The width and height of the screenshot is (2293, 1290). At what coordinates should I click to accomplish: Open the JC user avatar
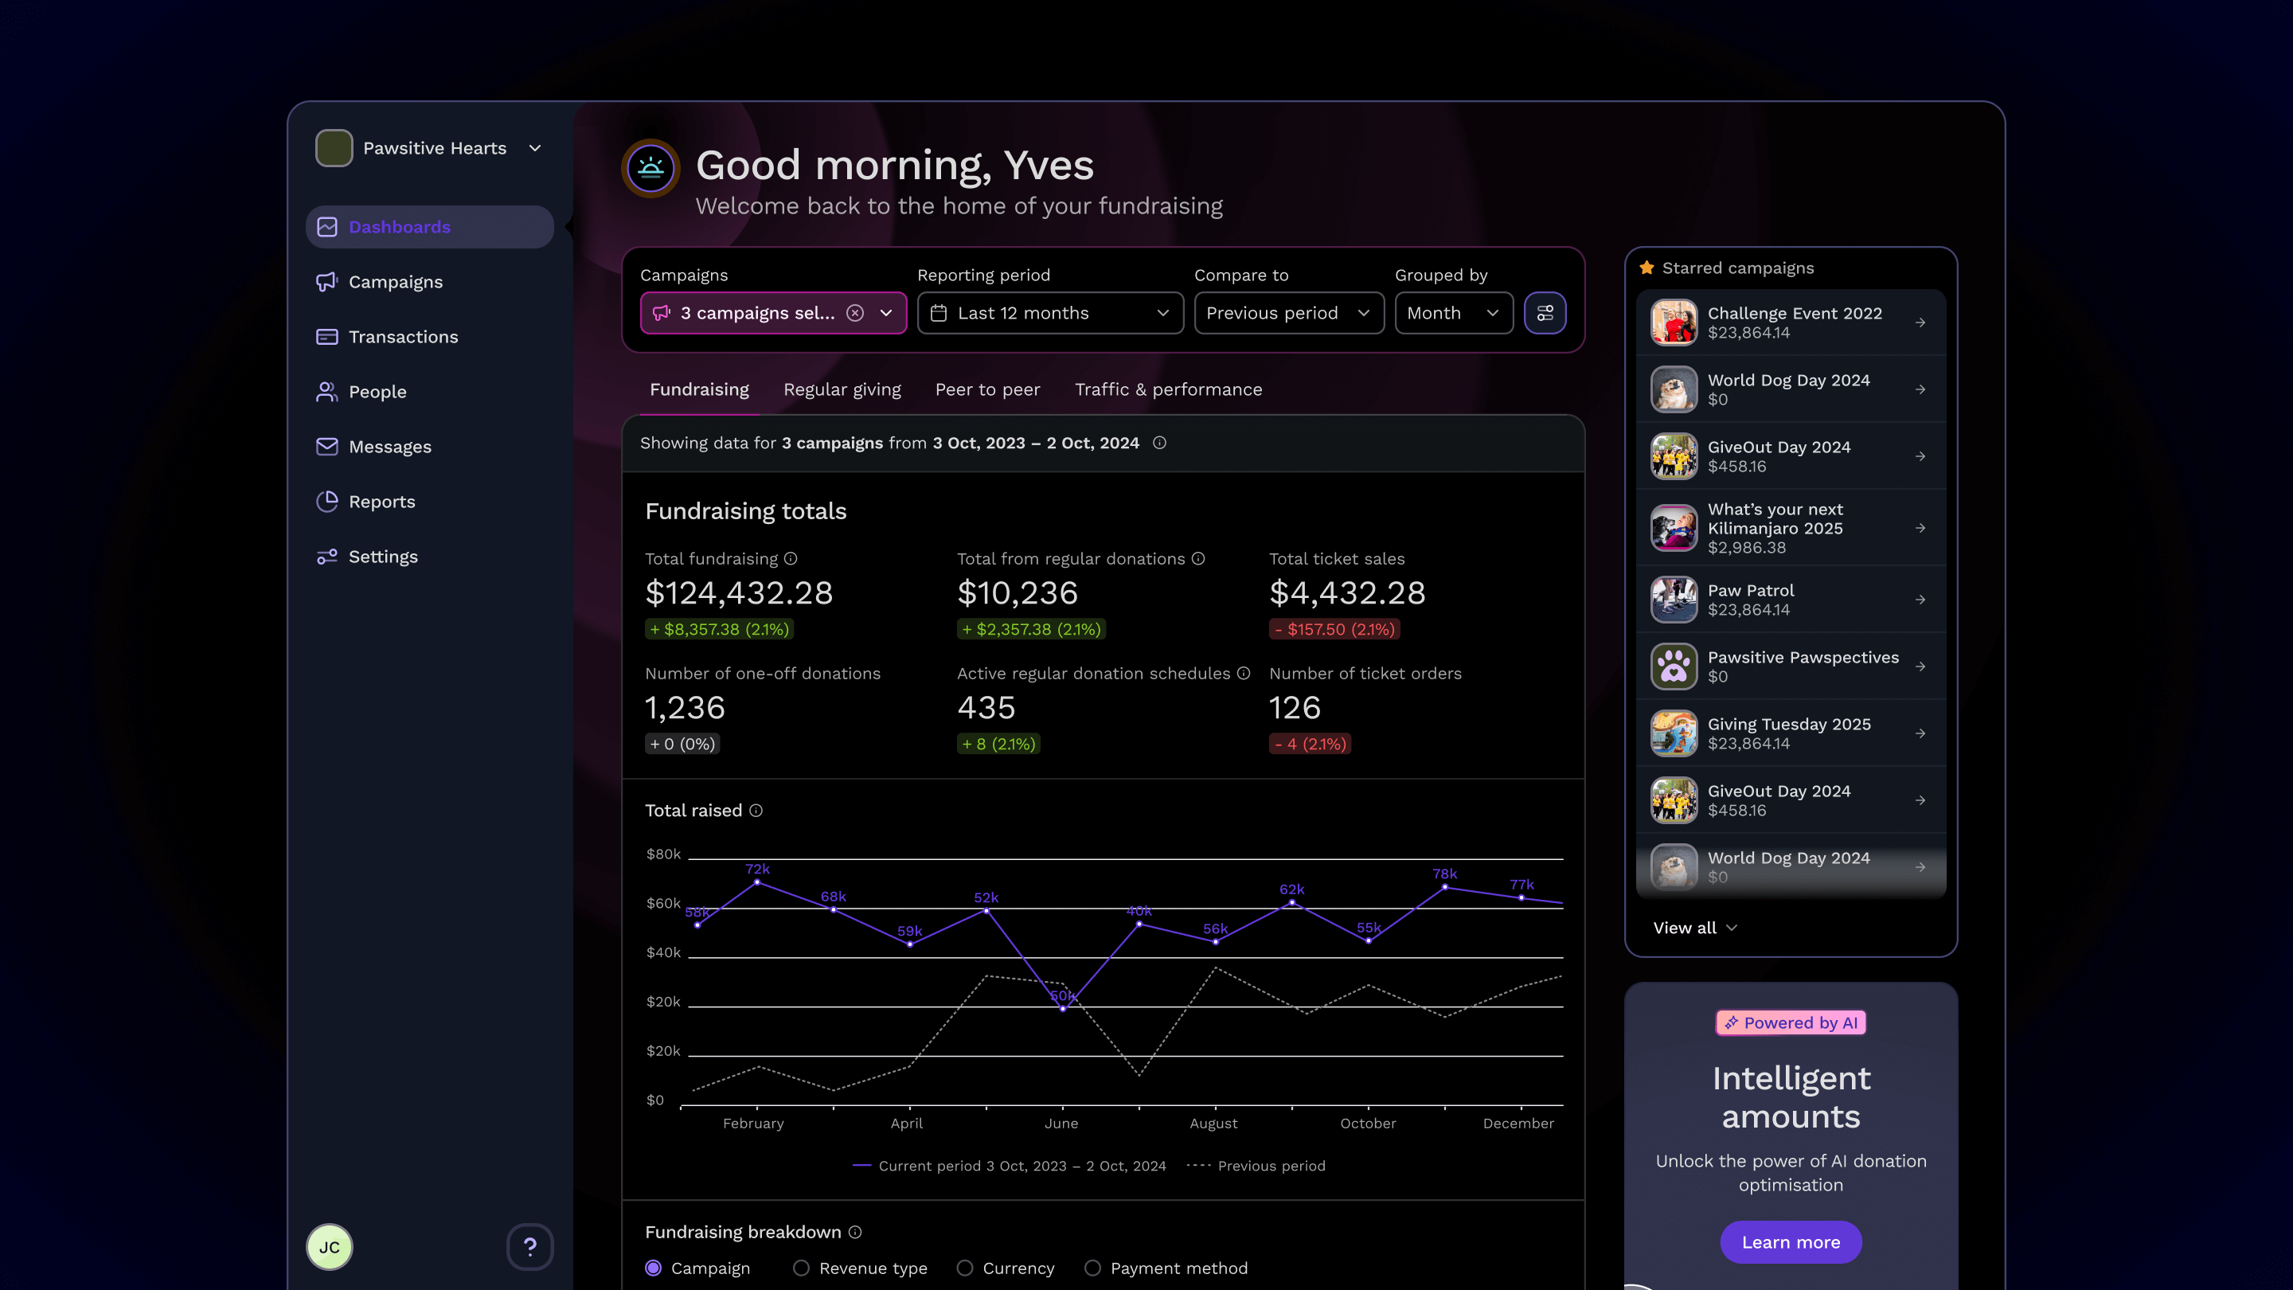(x=330, y=1246)
